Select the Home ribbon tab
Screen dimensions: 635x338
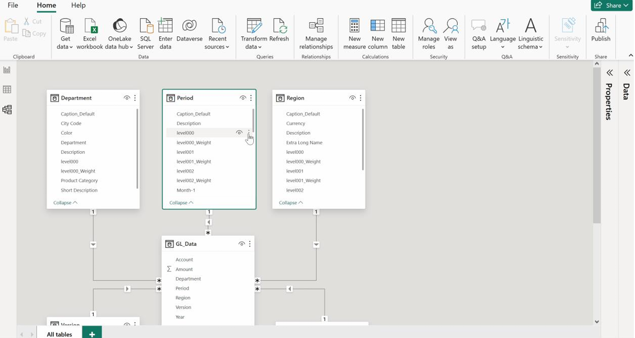point(46,5)
